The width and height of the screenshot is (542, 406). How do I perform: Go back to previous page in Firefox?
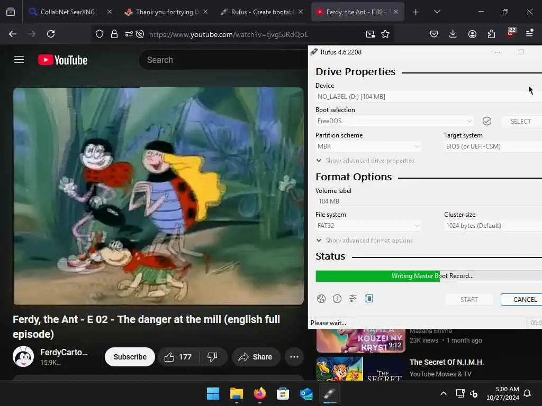pyautogui.click(x=13, y=34)
